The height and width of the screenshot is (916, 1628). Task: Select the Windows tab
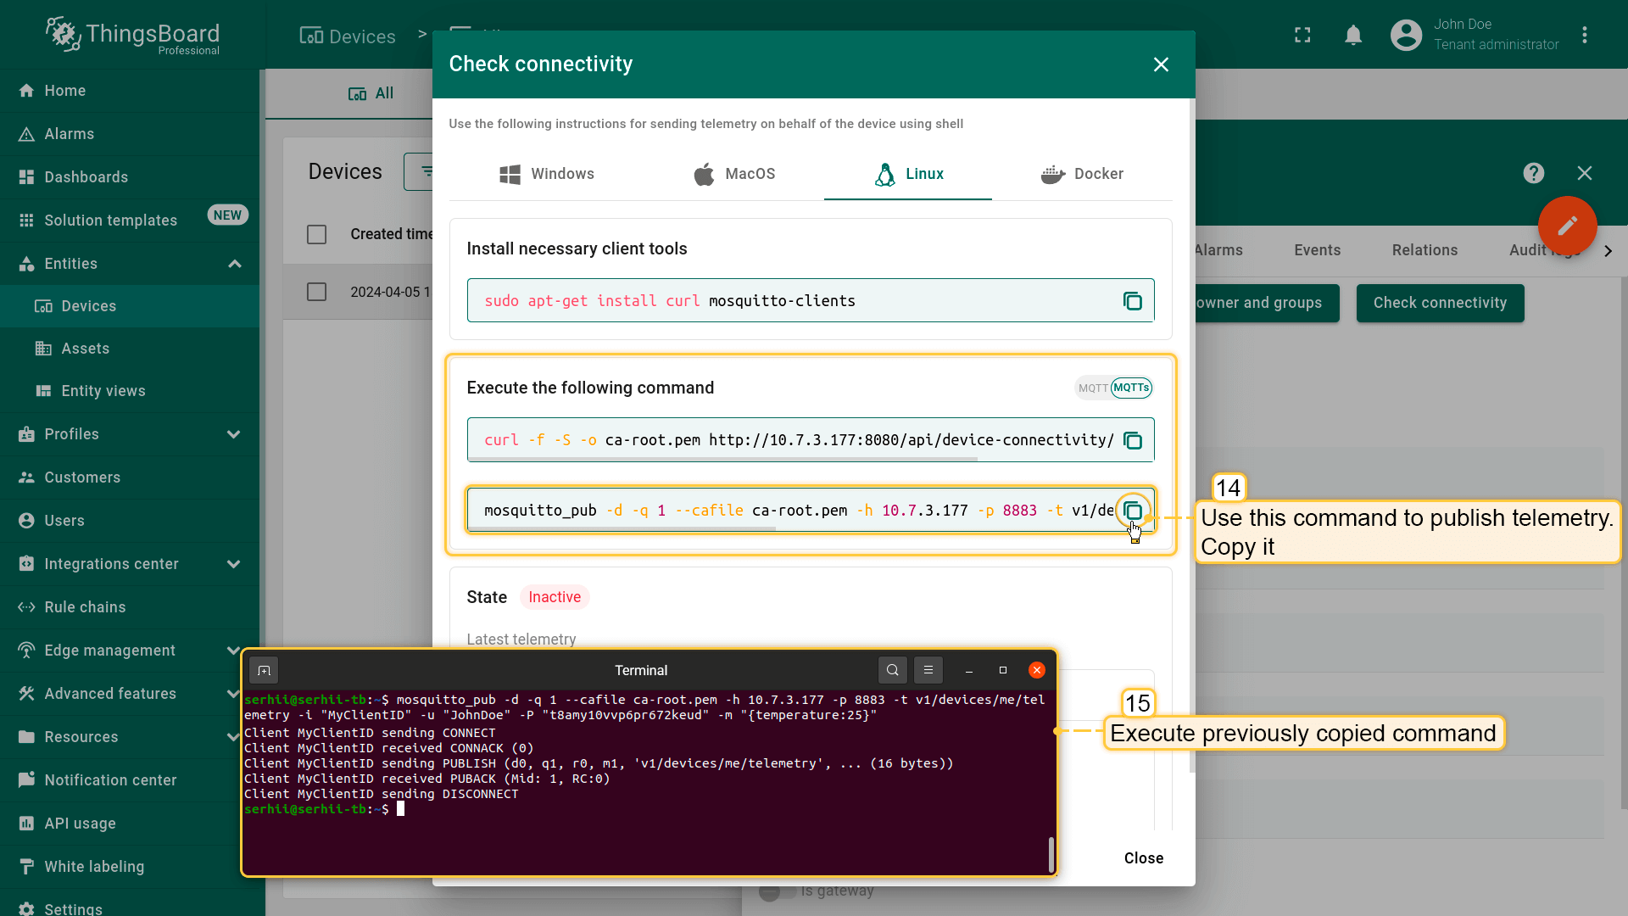point(547,174)
